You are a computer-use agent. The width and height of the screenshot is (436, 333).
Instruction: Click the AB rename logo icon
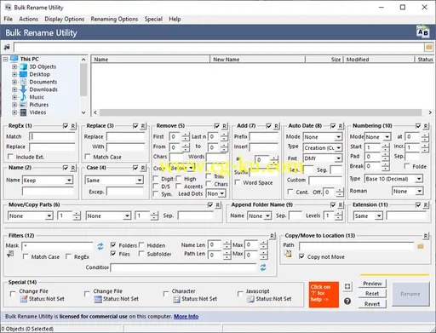422,32
